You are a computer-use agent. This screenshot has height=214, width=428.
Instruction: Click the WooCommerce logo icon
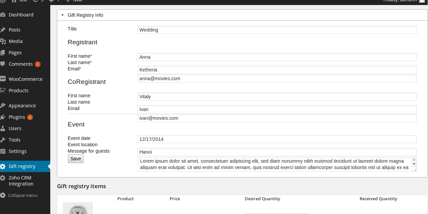click(x=3, y=79)
